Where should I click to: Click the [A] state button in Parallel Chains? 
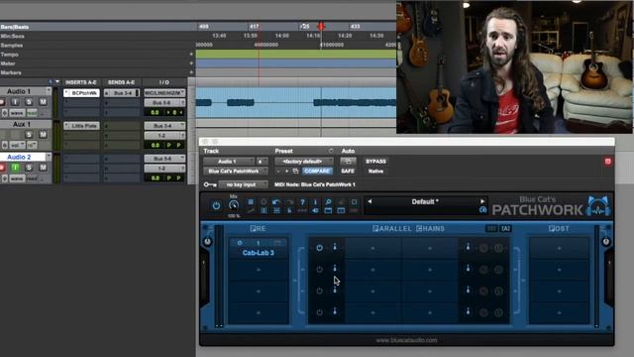click(505, 229)
